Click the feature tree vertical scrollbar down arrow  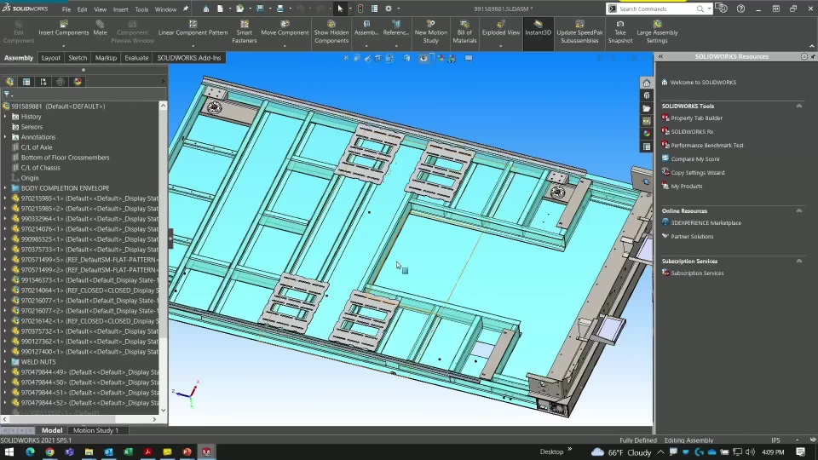pos(163,411)
